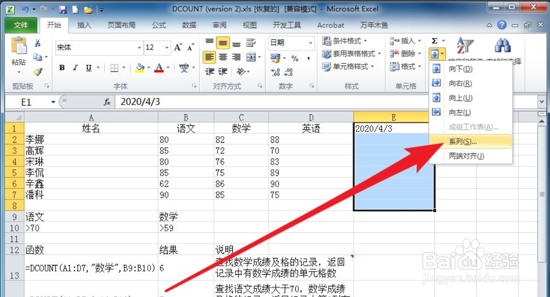Click the insert function fx button

pos(107,102)
